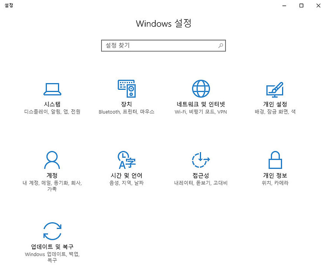Select the 장치 category title
Image resolution: width=327 pixels, height=272 pixels.
coord(126,104)
